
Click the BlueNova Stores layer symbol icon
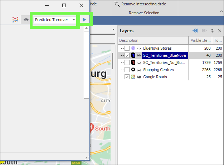pos(133,48)
